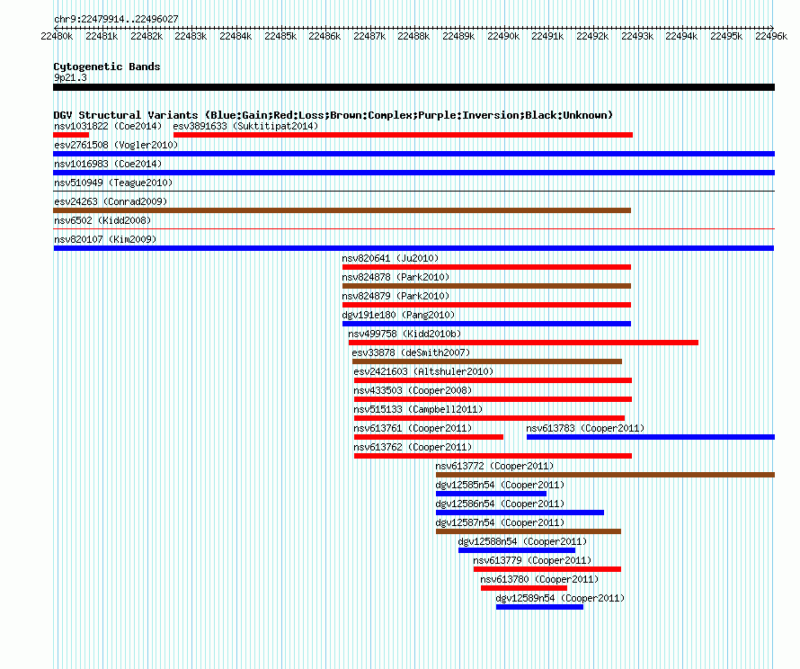Viewport: 800px width, 669px height.
Task: Select the nsv820107 (Kim2009) label
Action: click(x=105, y=239)
